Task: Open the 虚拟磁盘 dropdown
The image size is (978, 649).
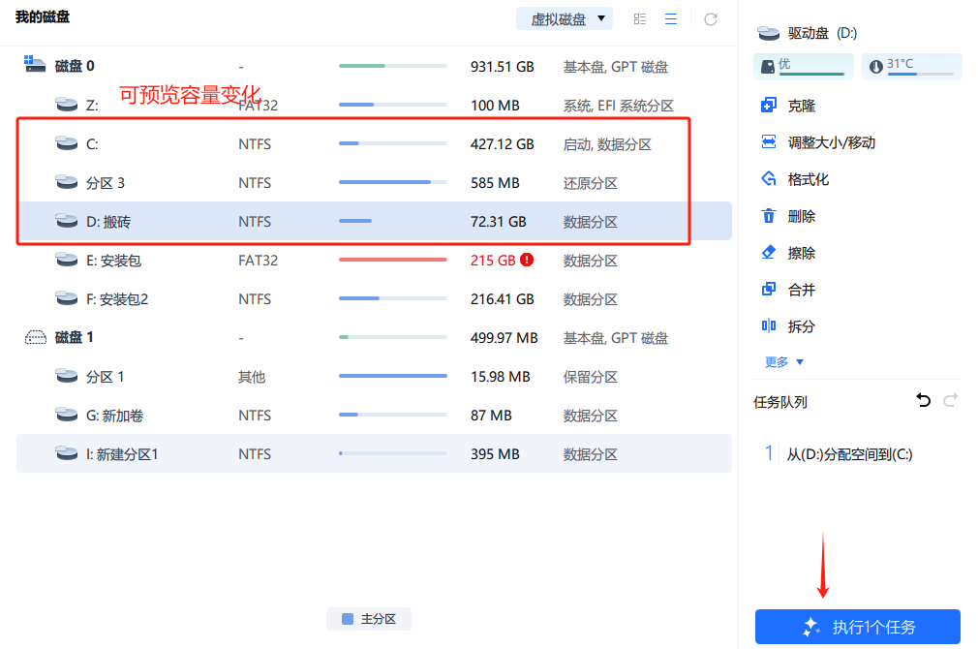Action: coord(564,17)
